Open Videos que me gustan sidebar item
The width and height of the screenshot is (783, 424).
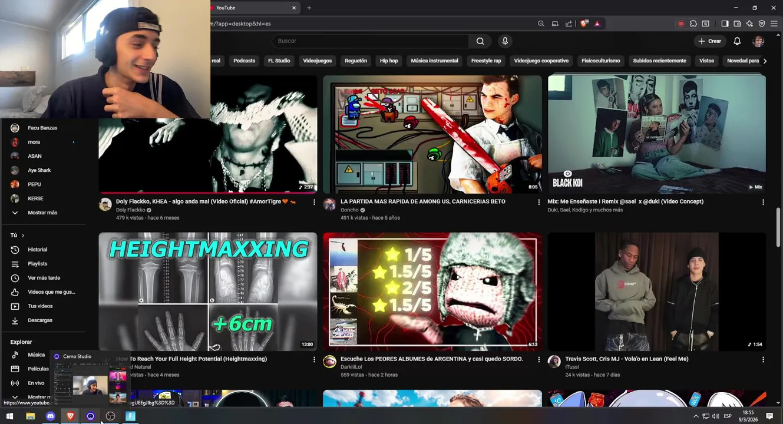44,292
